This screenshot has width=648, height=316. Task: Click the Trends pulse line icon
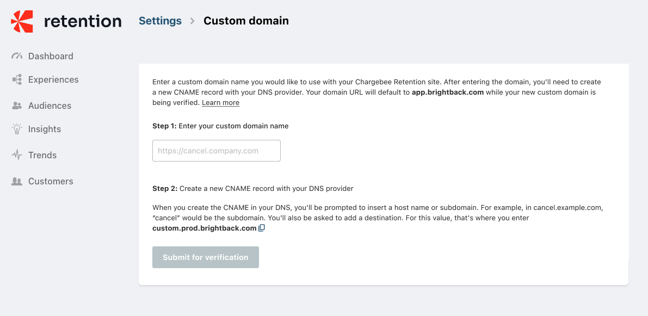coord(17,155)
